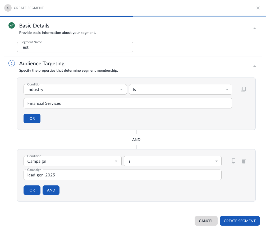Duplicate the Industry condition
This screenshot has height=228, width=266.
(244, 89)
